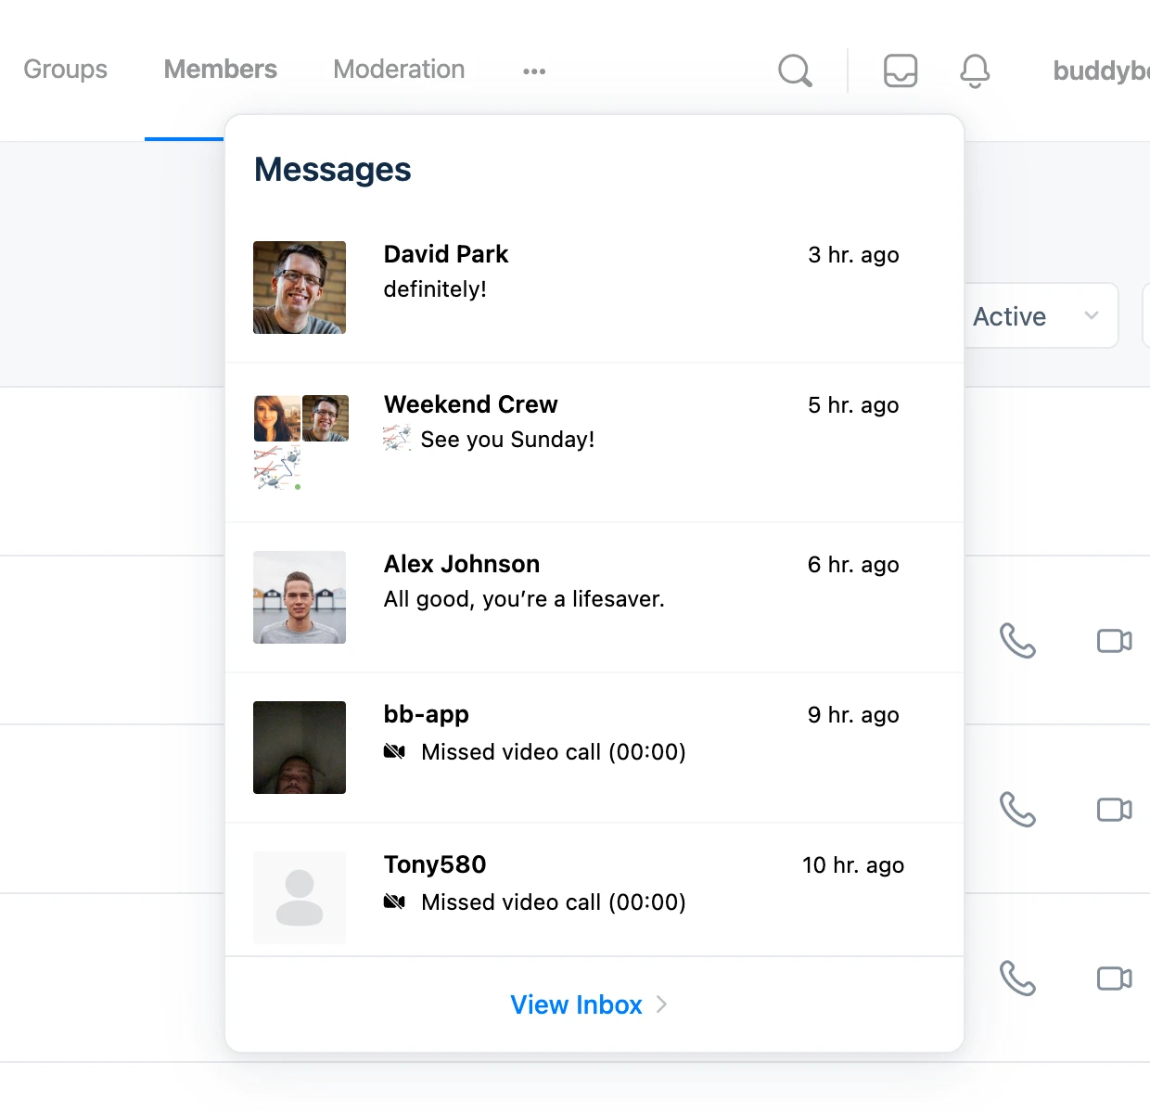Click Tony580's 'Missed video call (00:00)' text
This screenshot has width=1150, height=1113.
click(x=554, y=902)
